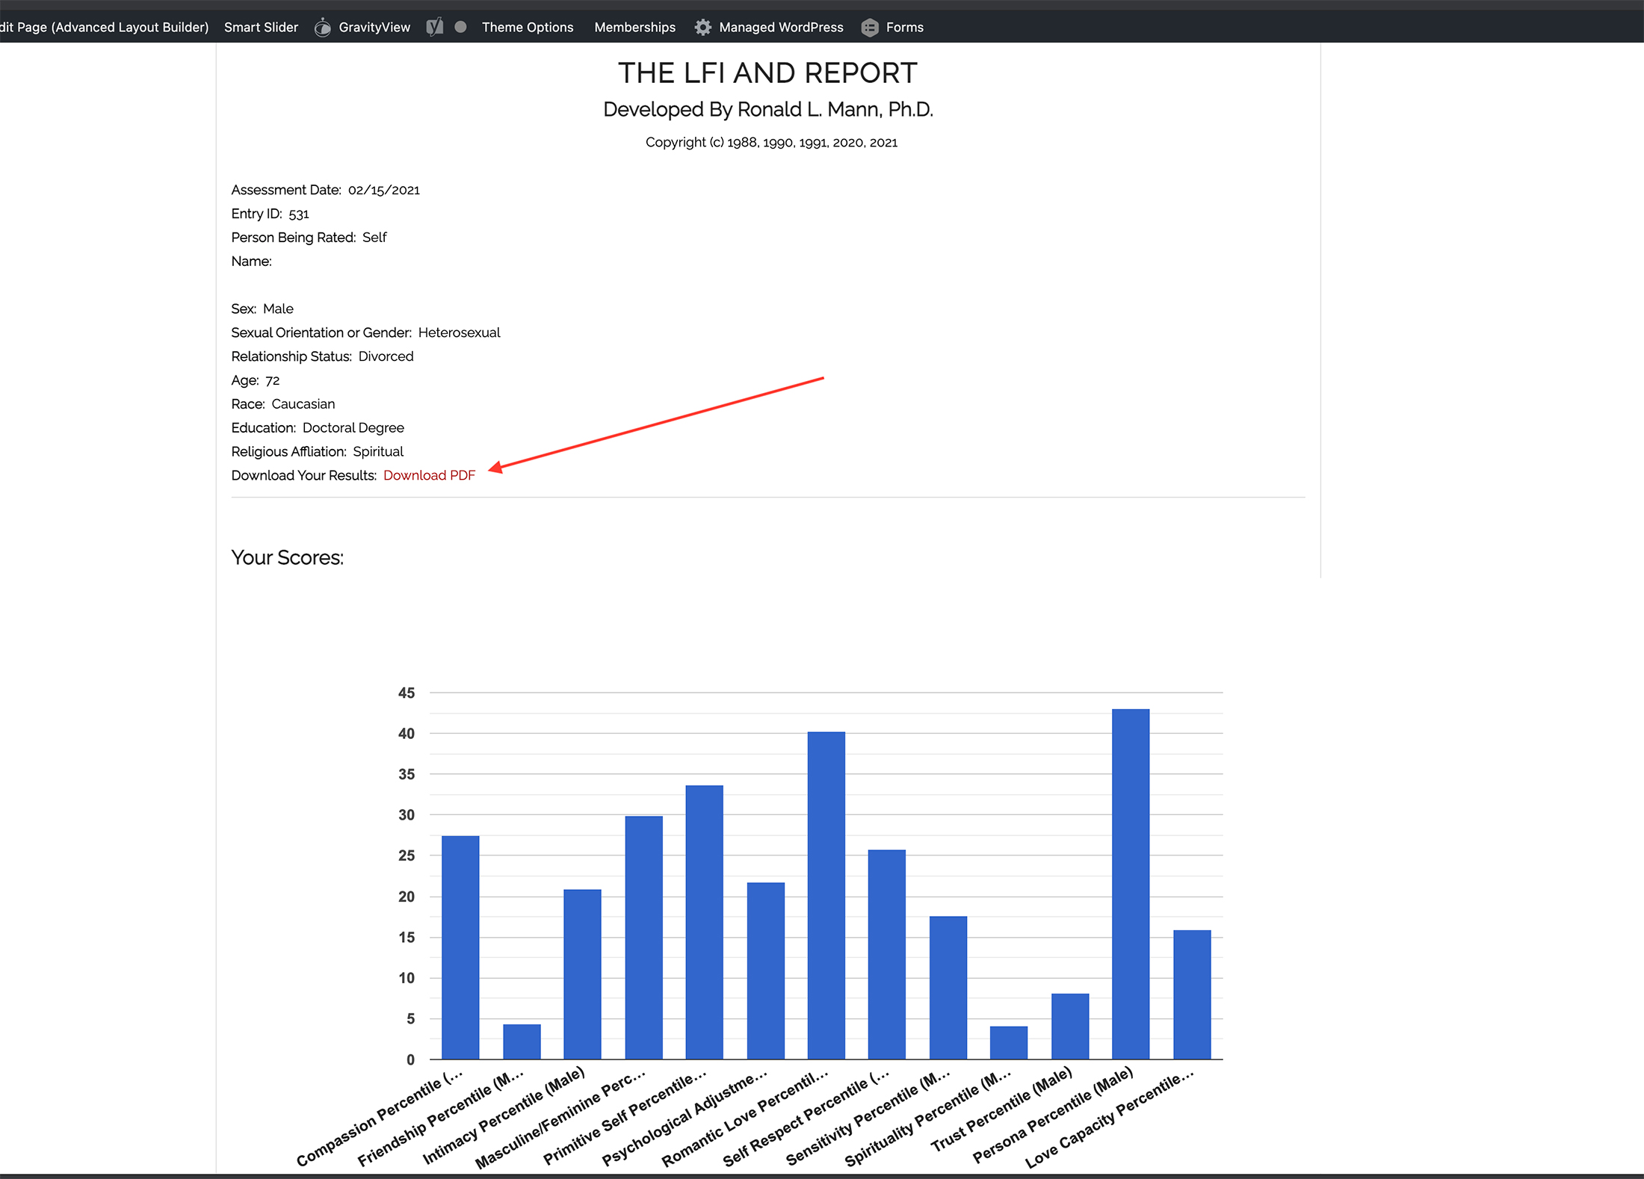
Task: Click the Psychological Adjustment bar
Action: pyautogui.click(x=765, y=971)
